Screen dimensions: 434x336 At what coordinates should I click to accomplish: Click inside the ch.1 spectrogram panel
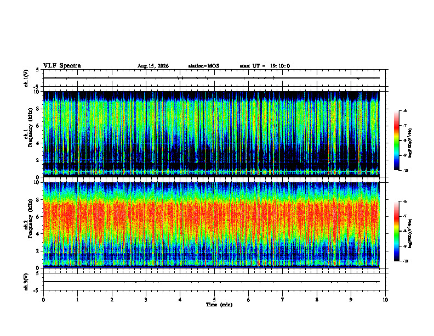(x=212, y=134)
